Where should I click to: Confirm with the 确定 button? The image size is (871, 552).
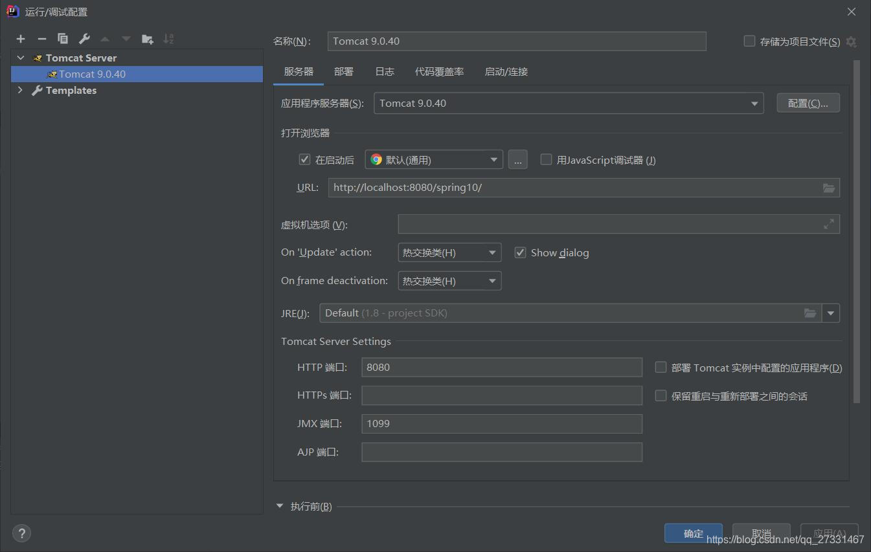click(x=694, y=533)
